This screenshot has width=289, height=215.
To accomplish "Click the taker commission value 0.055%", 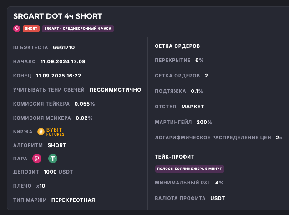I will pos(85,104).
